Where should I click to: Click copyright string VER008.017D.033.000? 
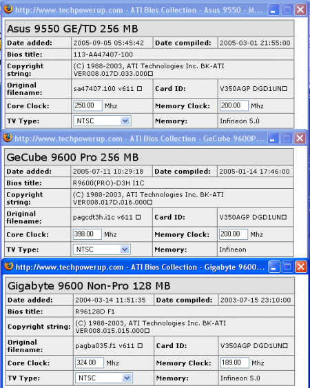click(113, 74)
